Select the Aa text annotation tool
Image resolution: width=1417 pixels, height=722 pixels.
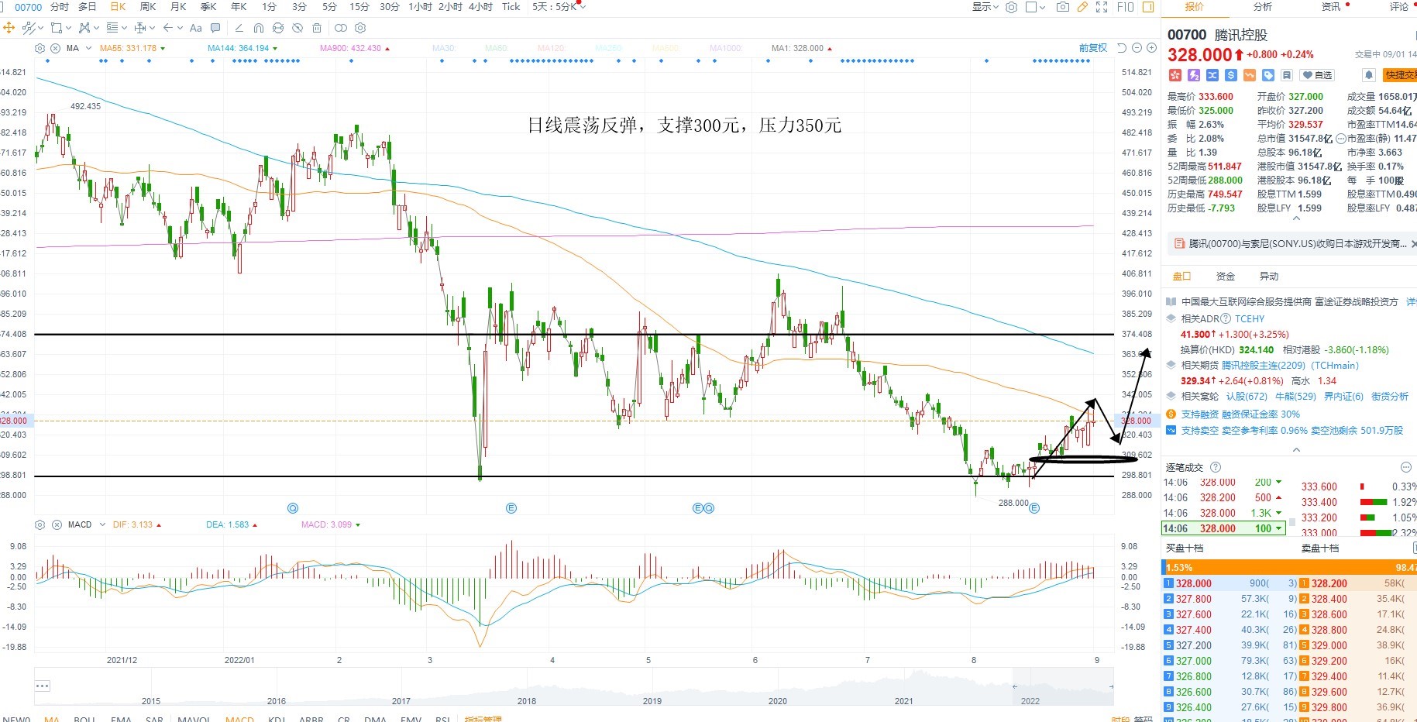pyautogui.click(x=196, y=28)
